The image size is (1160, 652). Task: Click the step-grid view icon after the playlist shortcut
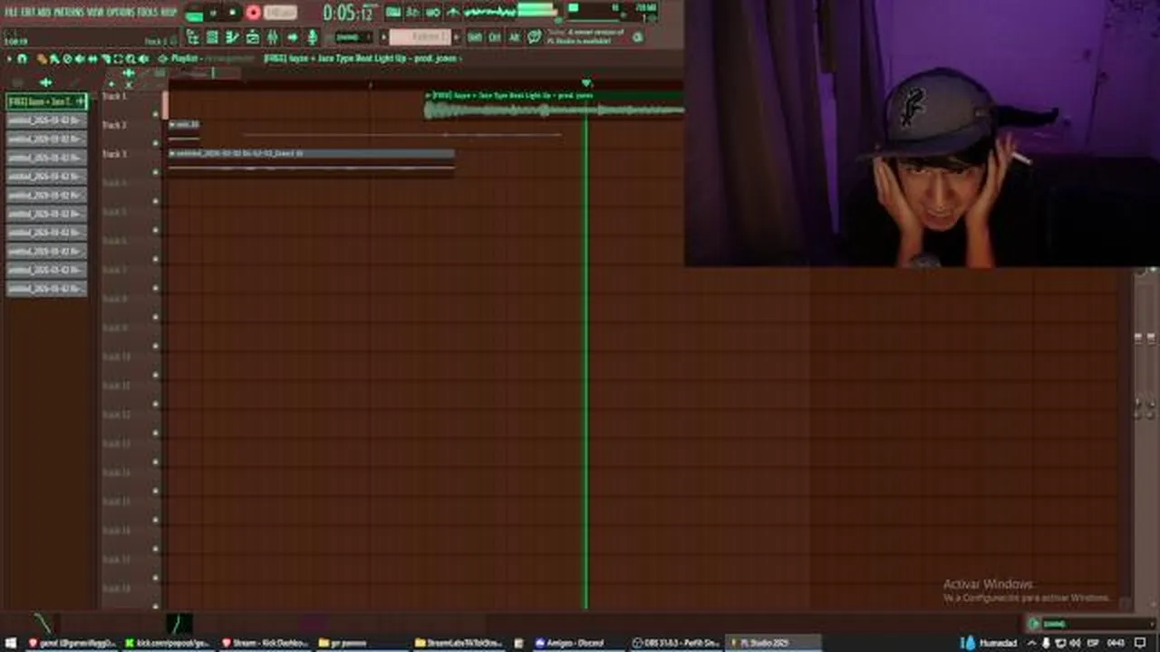pos(212,37)
